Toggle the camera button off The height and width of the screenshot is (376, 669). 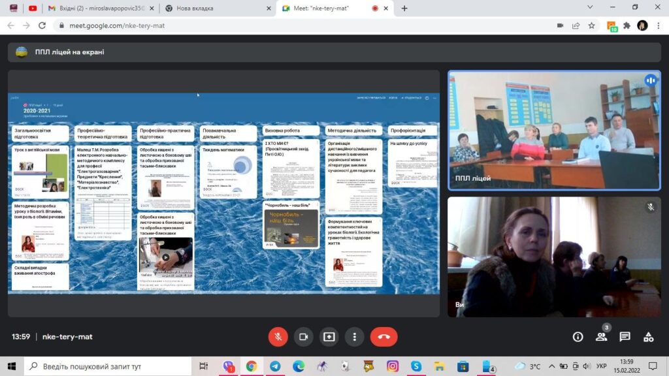coord(303,337)
